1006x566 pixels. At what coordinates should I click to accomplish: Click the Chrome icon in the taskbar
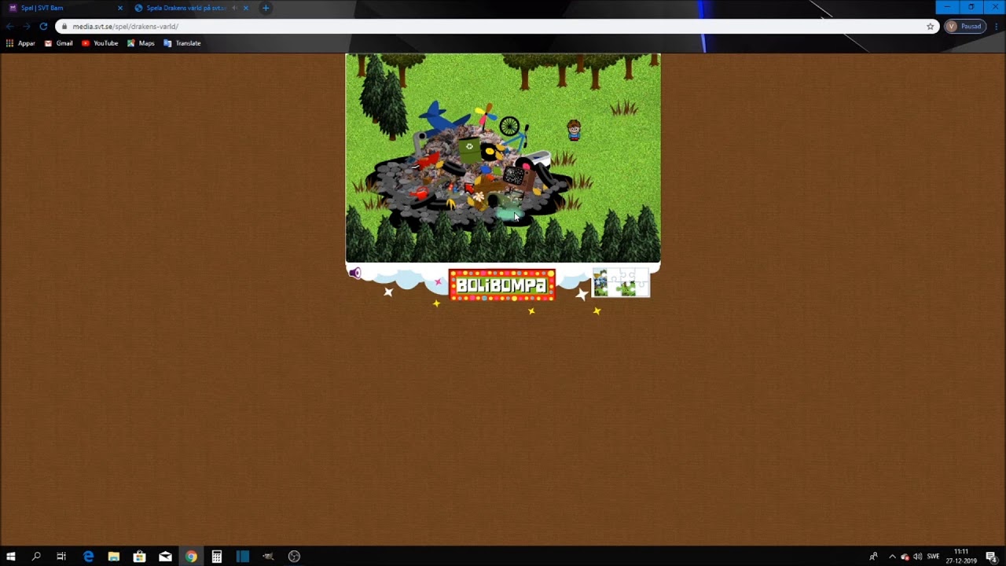click(191, 557)
